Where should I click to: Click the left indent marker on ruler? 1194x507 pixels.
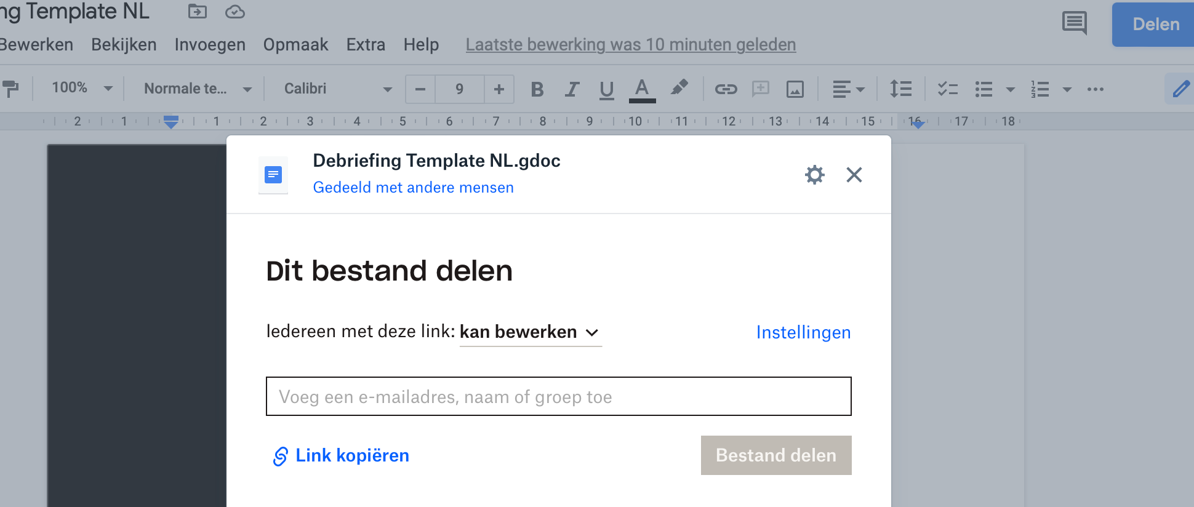tap(171, 121)
